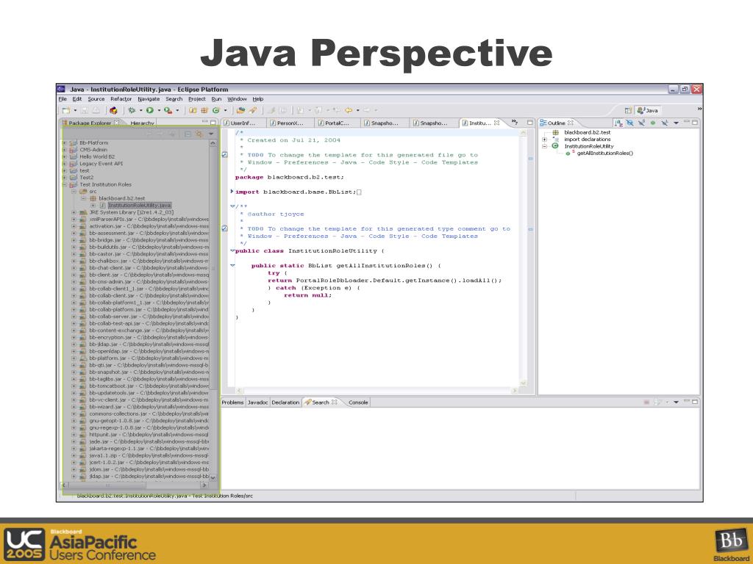Viewport: 753px width, 564px height.
Task: Select the Package Explorer tab
Action: pos(89,123)
